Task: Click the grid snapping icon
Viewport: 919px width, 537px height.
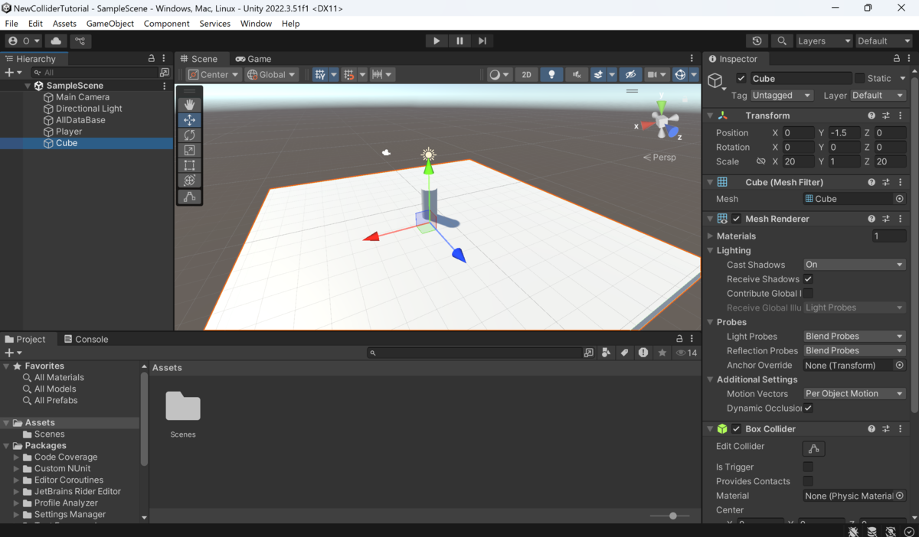Action: point(349,74)
